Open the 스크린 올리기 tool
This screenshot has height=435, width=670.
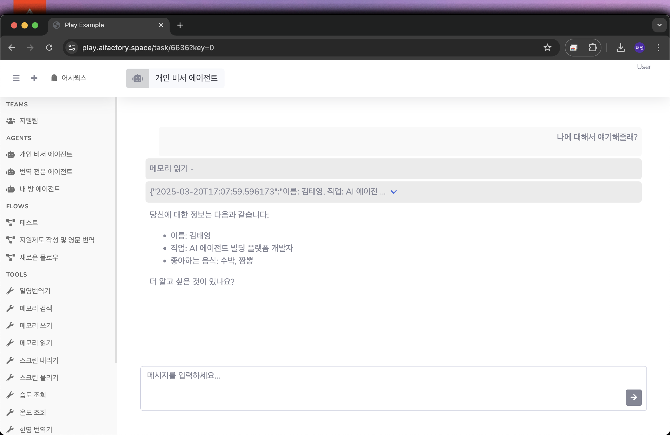point(32,378)
